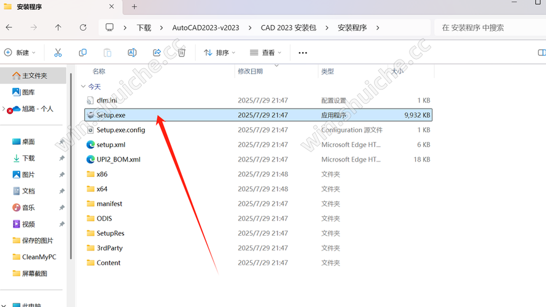
Task: Go back with the left arrow
Action: click(x=9, y=28)
